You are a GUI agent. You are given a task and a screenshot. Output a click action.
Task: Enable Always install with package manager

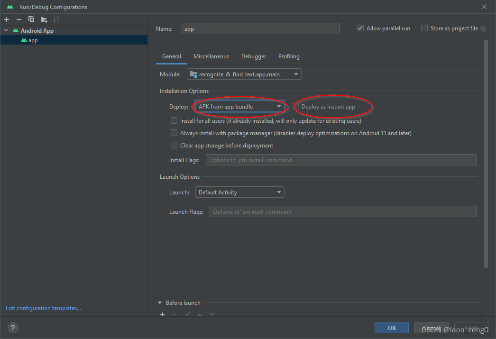pos(174,133)
